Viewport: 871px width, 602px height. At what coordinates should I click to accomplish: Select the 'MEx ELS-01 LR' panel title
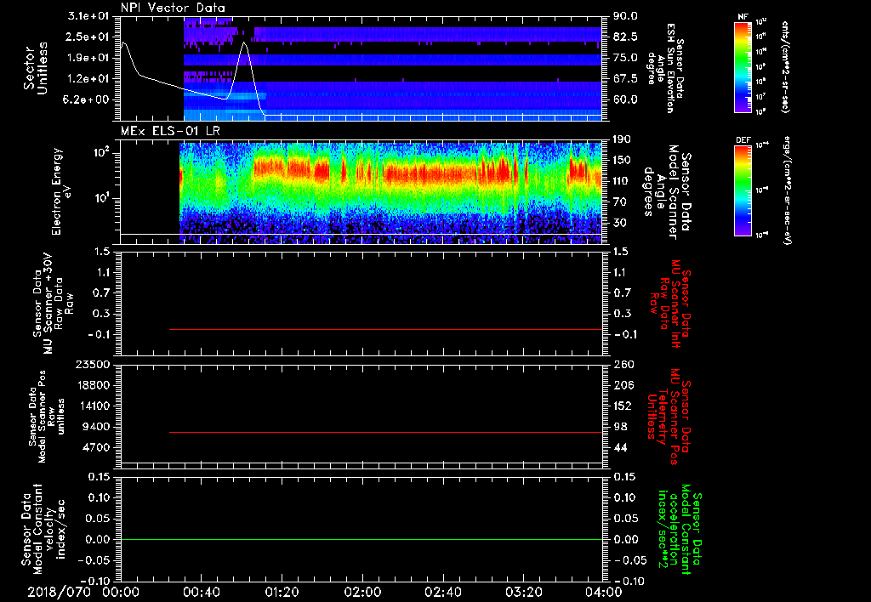click(170, 131)
